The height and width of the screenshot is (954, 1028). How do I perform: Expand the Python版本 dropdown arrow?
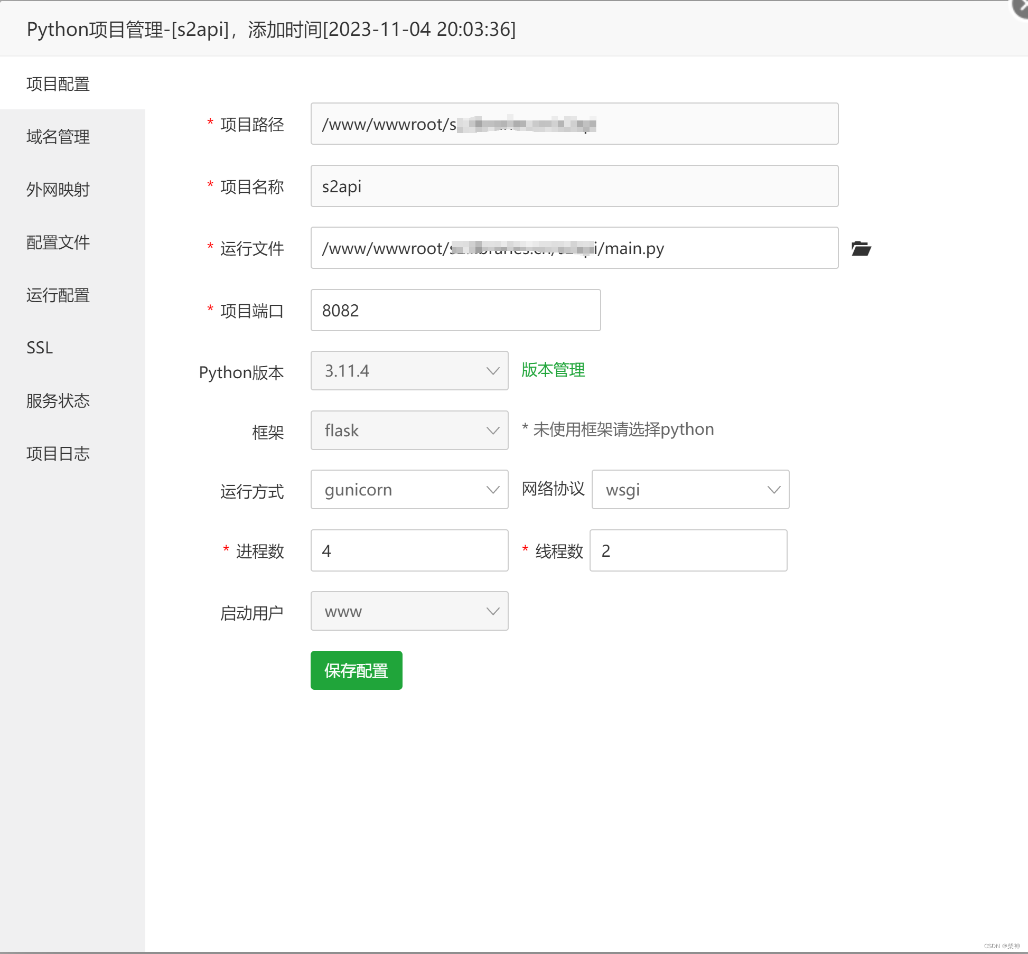pos(492,370)
